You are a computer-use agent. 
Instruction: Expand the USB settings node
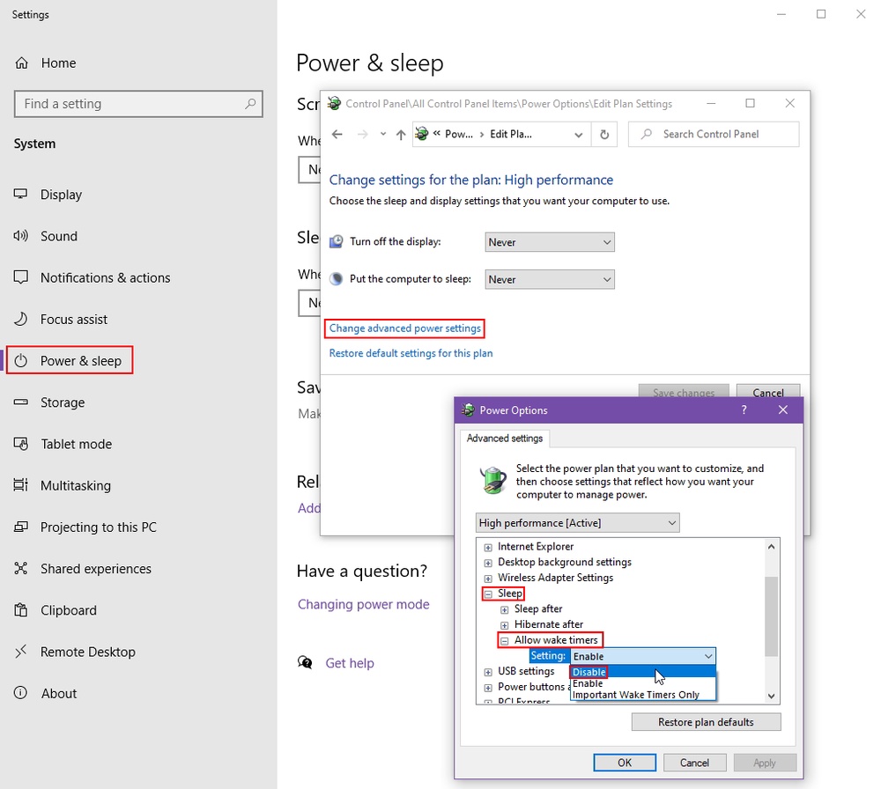pyautogui.click(x=488, y=672)
